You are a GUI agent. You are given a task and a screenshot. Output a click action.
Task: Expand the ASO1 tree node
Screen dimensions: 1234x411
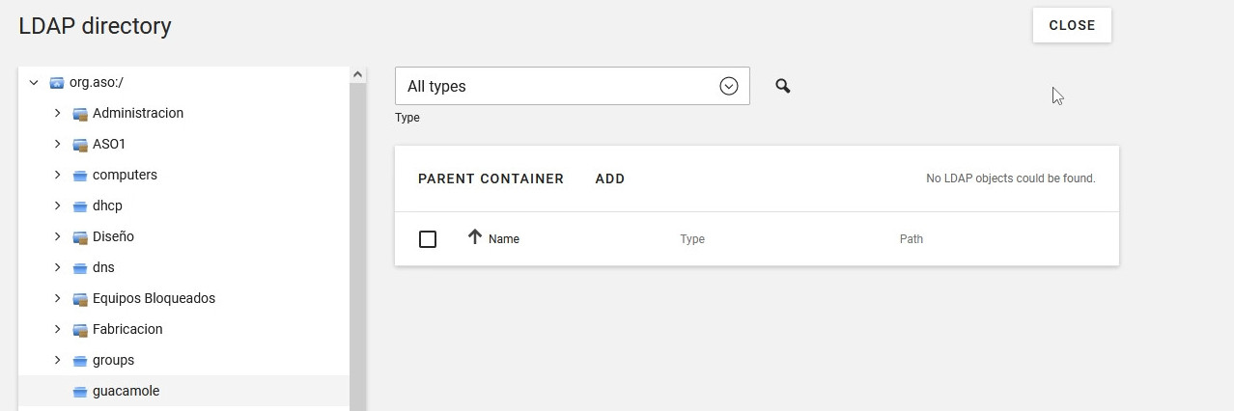pos(57,144)
